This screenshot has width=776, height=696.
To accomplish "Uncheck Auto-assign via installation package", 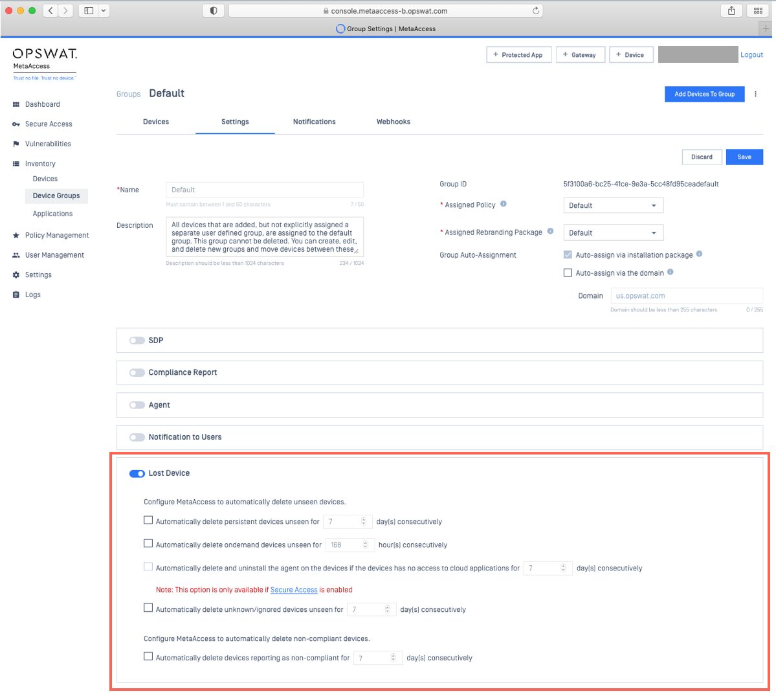I will pos(568,255).
